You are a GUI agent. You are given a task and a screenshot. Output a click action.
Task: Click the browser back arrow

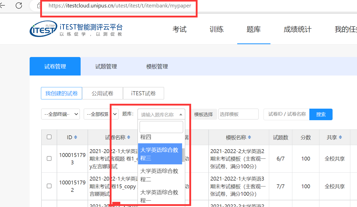coord(2,5)
